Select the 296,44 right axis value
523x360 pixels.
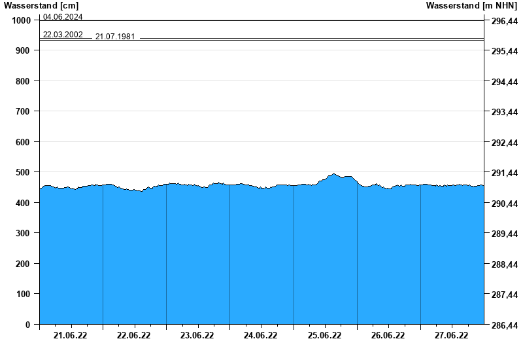pyautogui.click(x=504, y=21)
